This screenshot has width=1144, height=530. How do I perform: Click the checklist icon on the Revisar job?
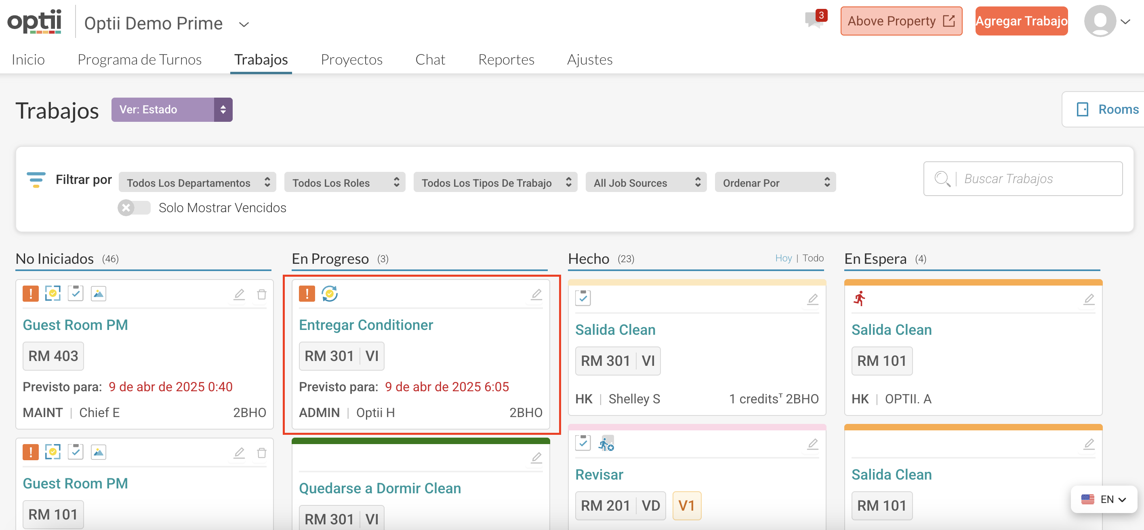583,442
